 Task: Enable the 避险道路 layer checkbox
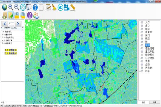[x=142, y=48]
